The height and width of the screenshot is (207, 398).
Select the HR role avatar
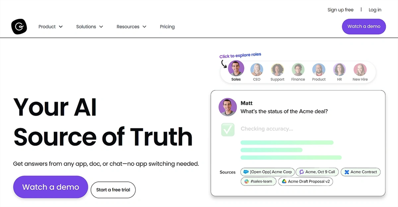pyautogui.click(x=339, y=70)
